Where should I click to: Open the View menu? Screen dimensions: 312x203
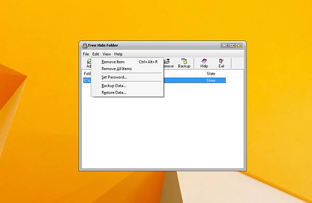point(107,54)
